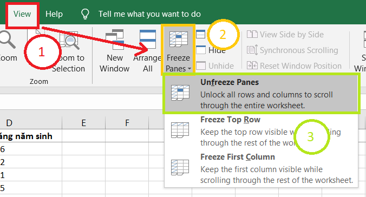Click Reset Window Position
The width and height of the screenshot is (366, 197).
point(294,66)
